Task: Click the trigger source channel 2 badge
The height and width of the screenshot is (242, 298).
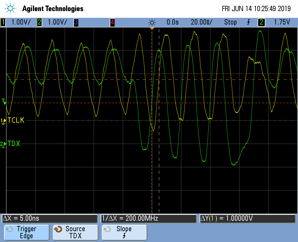Action: [262, 22]
